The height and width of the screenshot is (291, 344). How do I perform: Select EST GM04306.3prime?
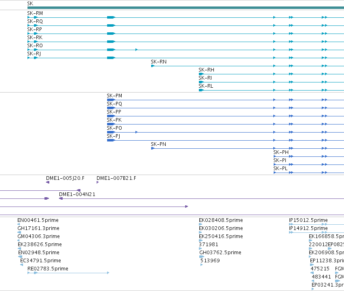click(x=39, y=236)
